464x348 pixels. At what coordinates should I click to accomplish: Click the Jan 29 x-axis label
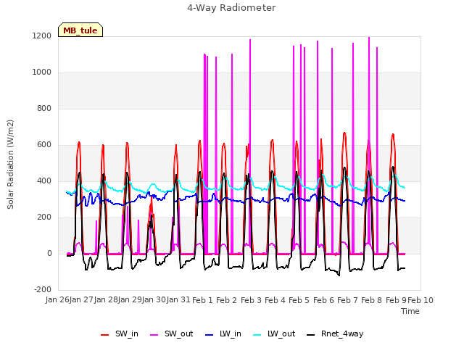tap(130, 299)
